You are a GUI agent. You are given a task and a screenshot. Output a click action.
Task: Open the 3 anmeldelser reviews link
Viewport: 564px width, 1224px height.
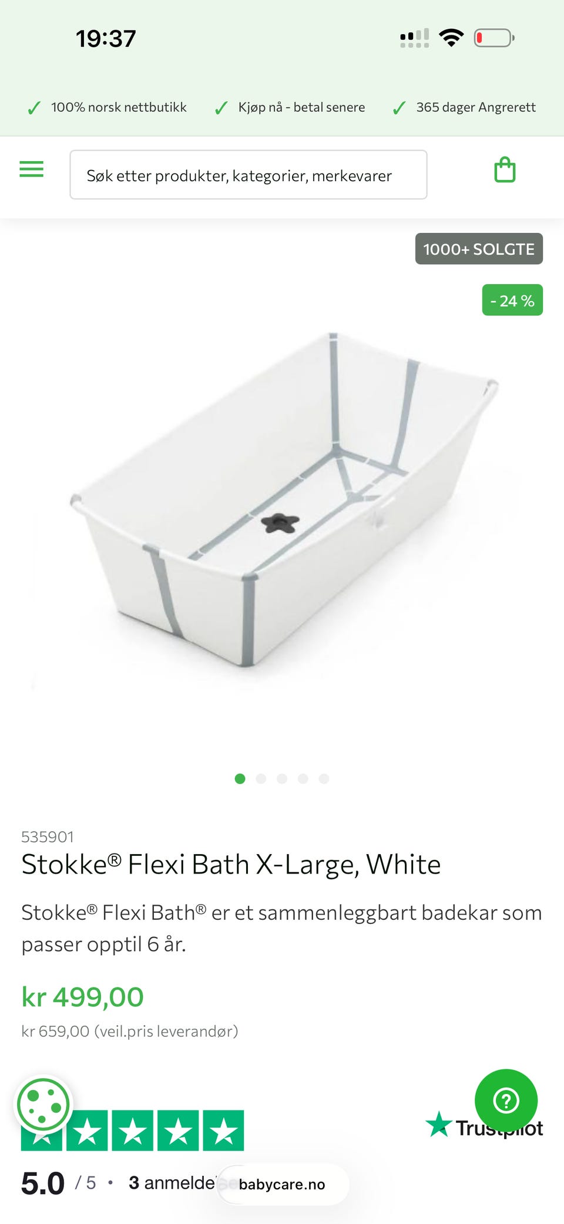click(172, 1183)
